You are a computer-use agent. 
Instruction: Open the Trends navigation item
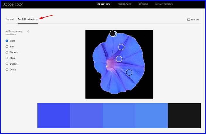click(x=143, y=4)
